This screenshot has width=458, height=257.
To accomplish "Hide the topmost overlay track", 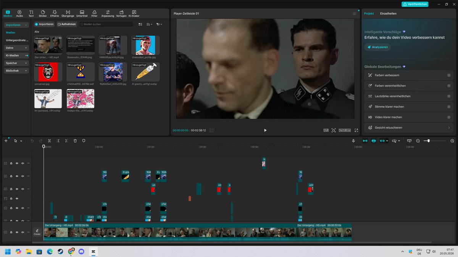I will [17, 163].
